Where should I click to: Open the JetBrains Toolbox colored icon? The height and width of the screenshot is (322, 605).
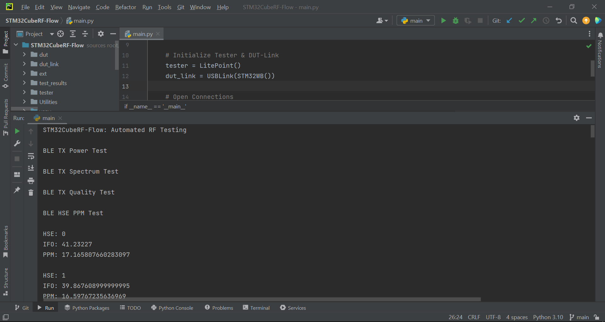click(x=598, y=21)
